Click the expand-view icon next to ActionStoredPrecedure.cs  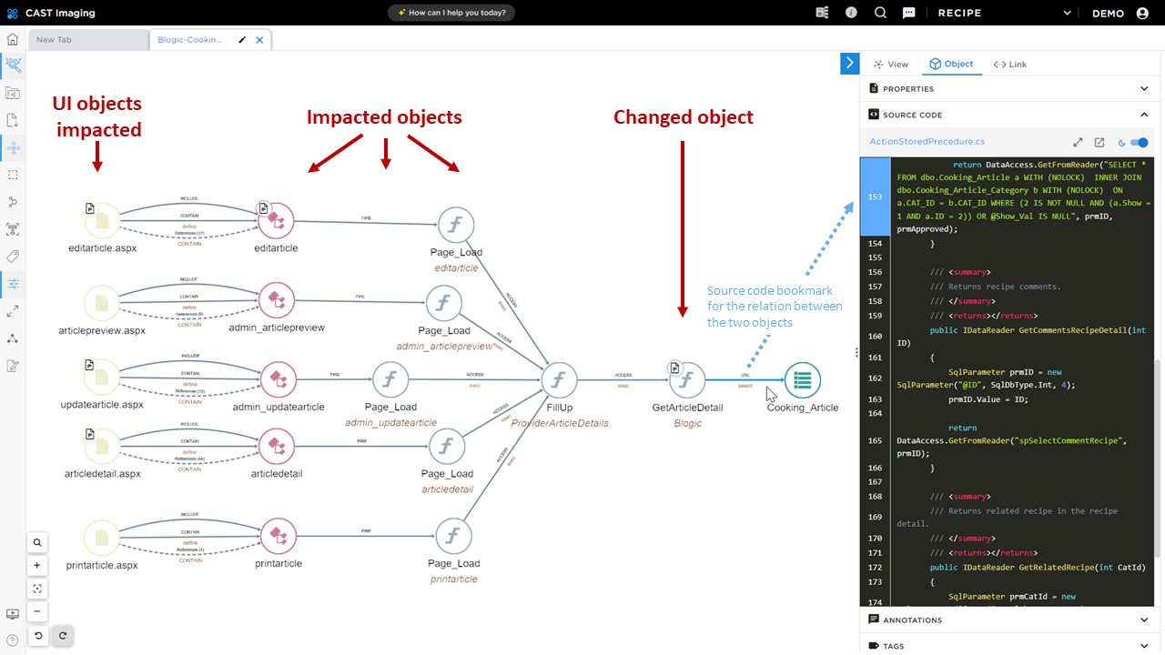pyautogui.click(x=1078, y=142)
